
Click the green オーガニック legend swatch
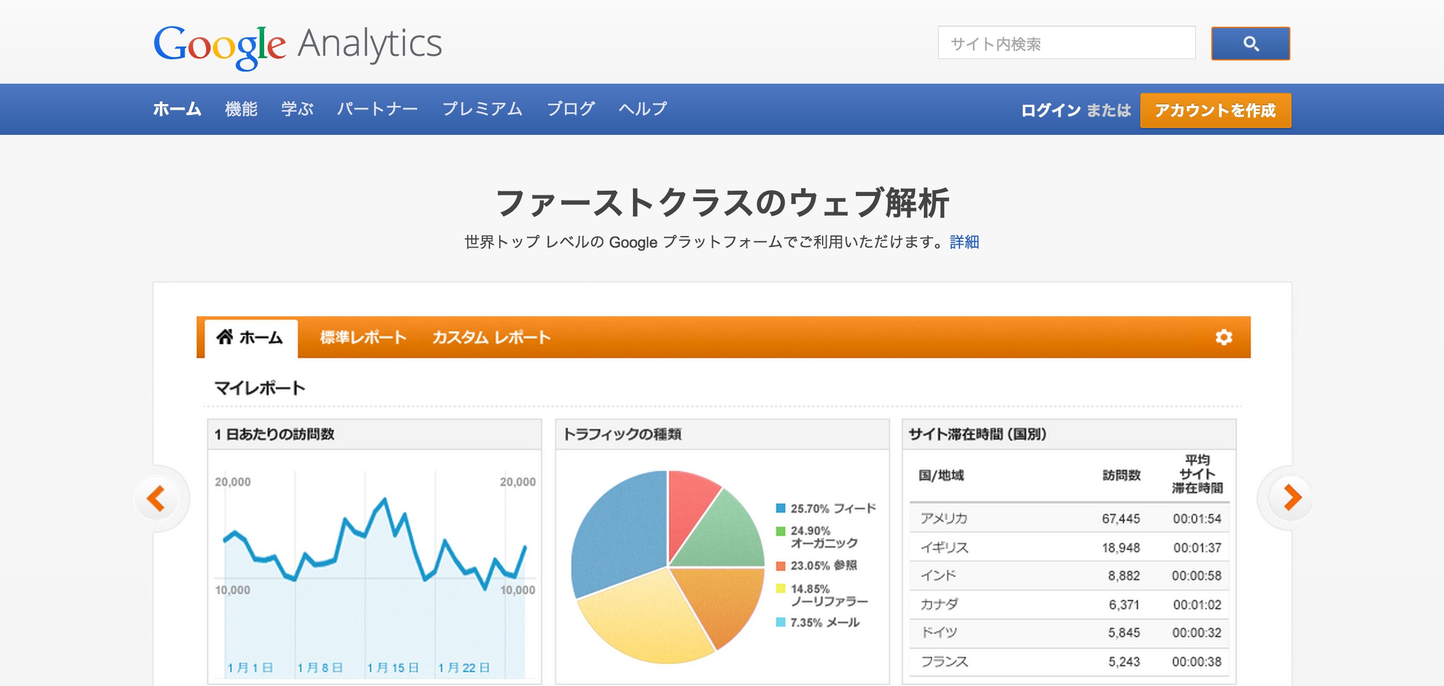coord(781,531)
